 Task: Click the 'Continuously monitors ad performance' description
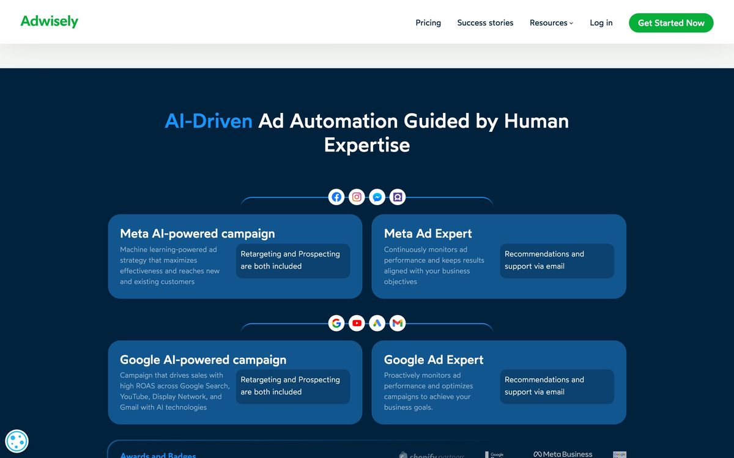434,266
